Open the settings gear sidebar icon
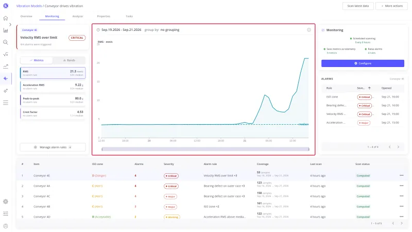This screenshot has height=232, width=412. pyautogui.click(x=6, y=202)
